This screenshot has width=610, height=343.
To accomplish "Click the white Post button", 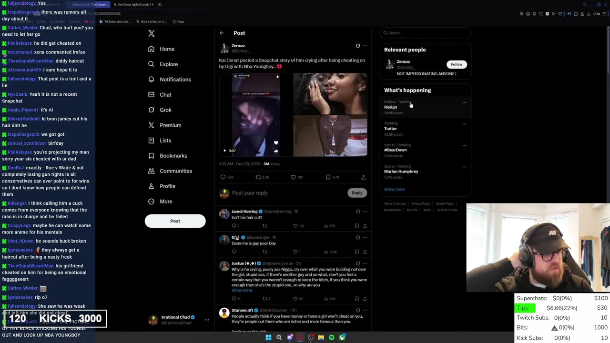I will [175, 221].
